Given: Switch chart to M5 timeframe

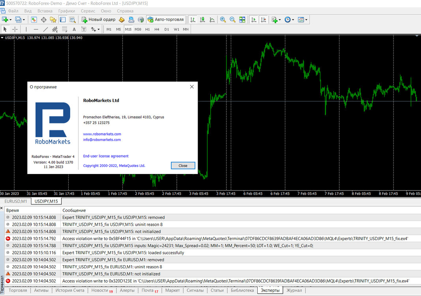Looking at the screenshot, I should (x=118, y=29).
